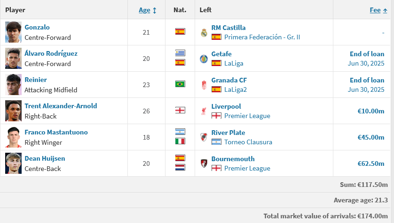The image size is (394, 223).
Task: Sort the table by Age column
Action: [x=144, y=10]
